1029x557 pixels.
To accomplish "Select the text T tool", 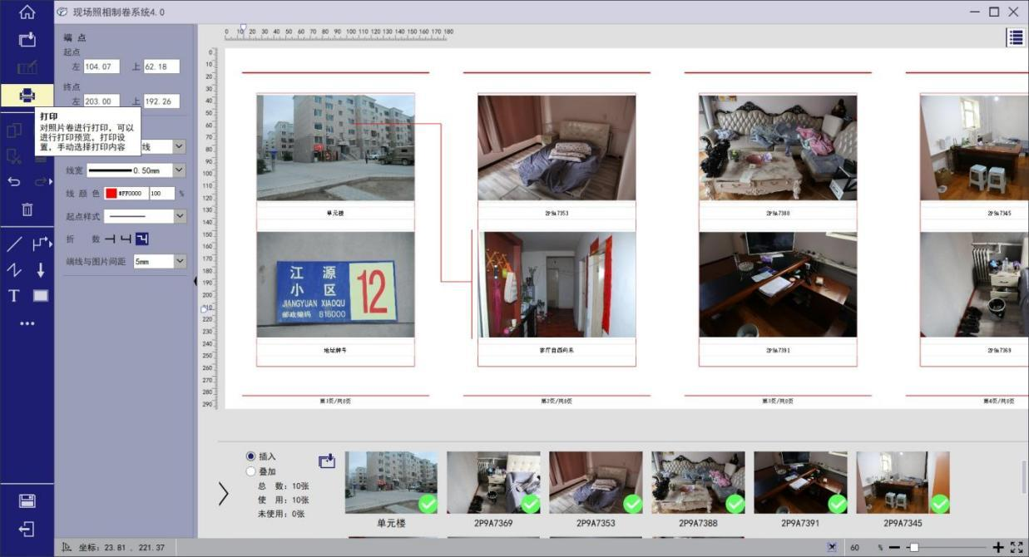I will tap(13, 296).
